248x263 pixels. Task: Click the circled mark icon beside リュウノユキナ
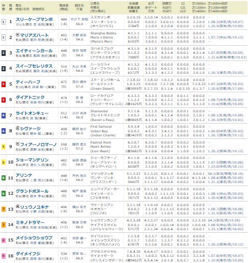[17, 207]
